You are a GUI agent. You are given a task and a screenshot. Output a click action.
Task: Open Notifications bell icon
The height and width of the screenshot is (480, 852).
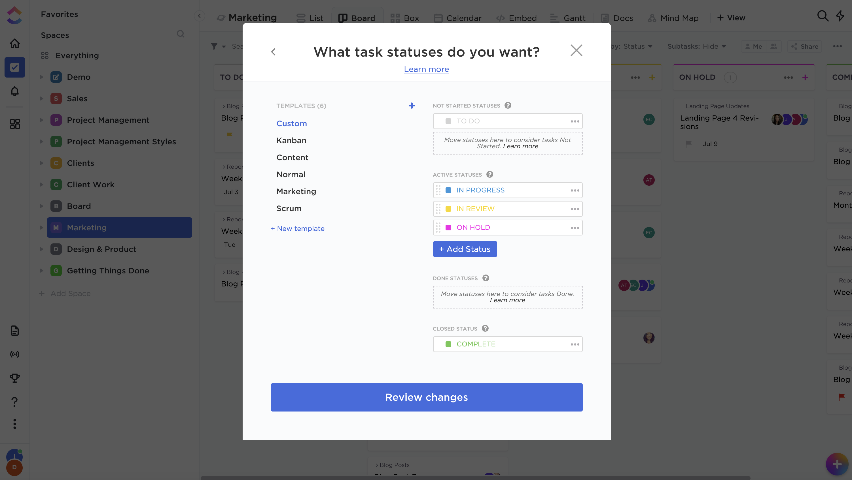click(x=14, y=91)
